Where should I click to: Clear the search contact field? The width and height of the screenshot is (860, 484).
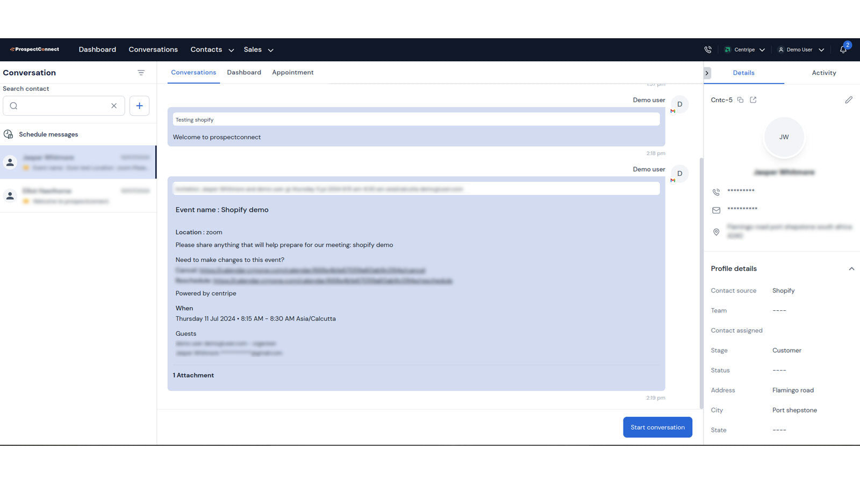coord(114,106)
